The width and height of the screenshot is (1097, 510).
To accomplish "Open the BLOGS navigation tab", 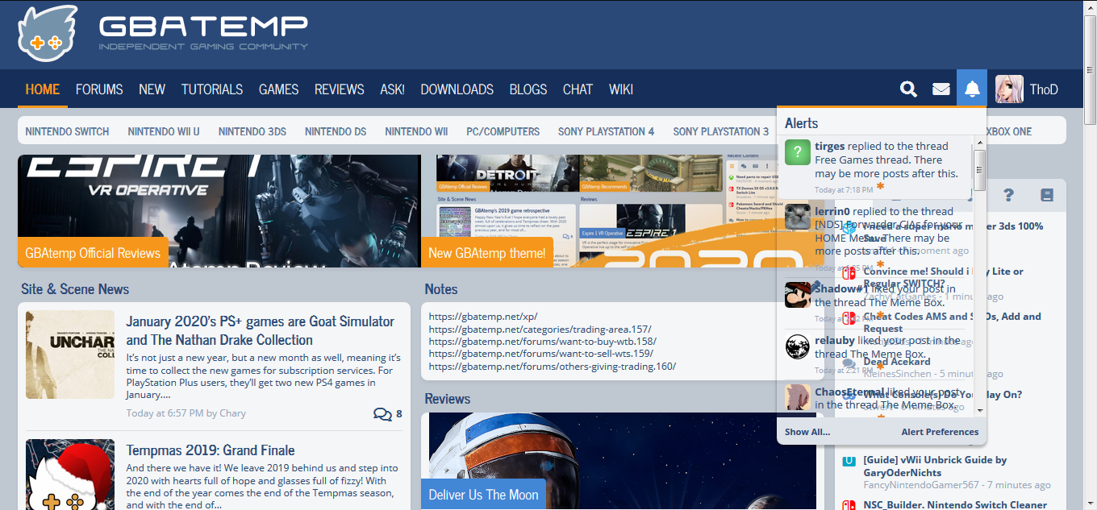I will (x=528, y=89).
